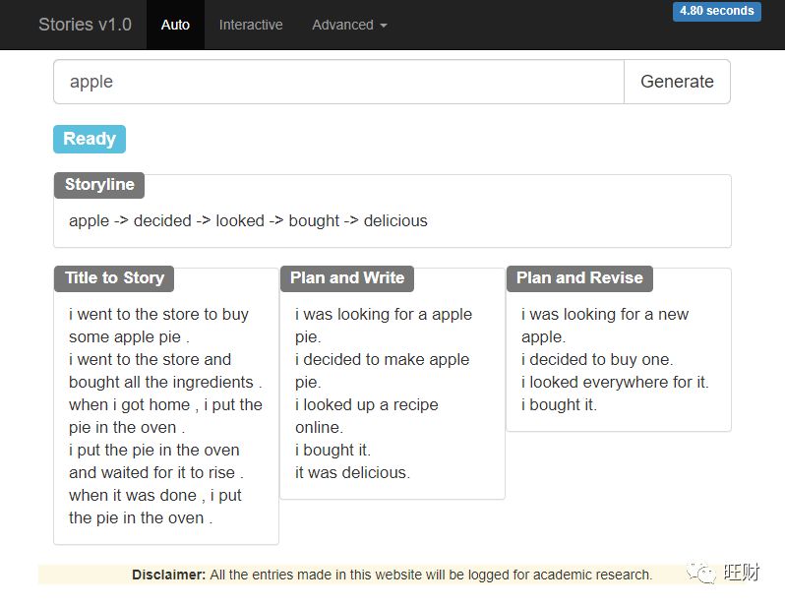Open the Interactive tab
The height and width of the screenshot is (606, 785).
pos(251,25)
